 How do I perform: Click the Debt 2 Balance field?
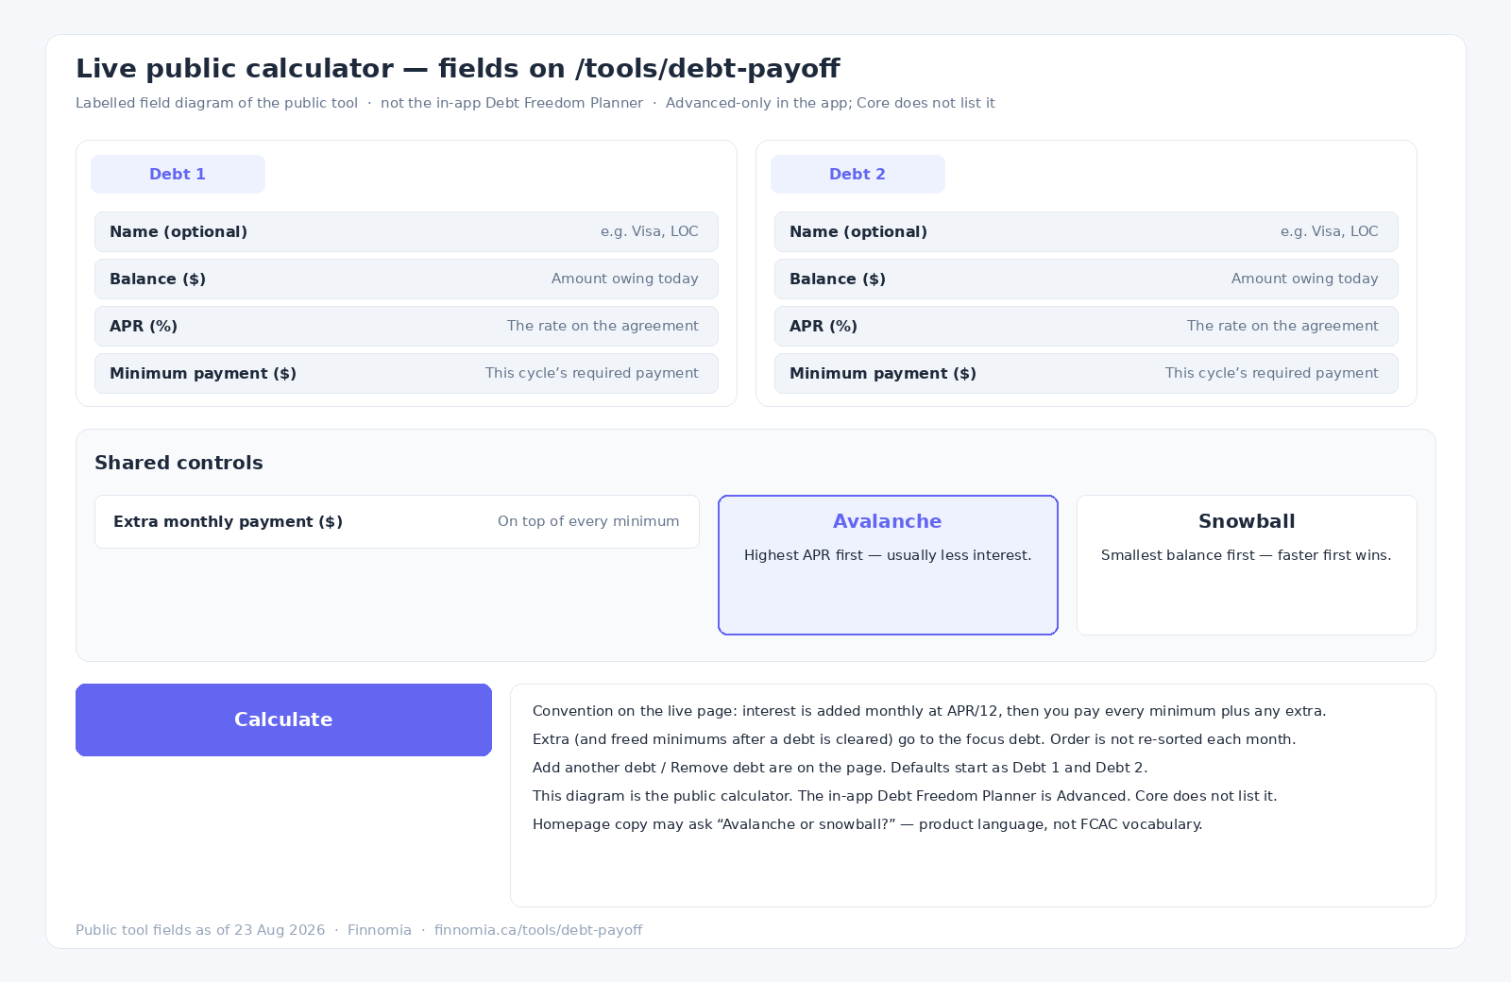coord(1086,279)
